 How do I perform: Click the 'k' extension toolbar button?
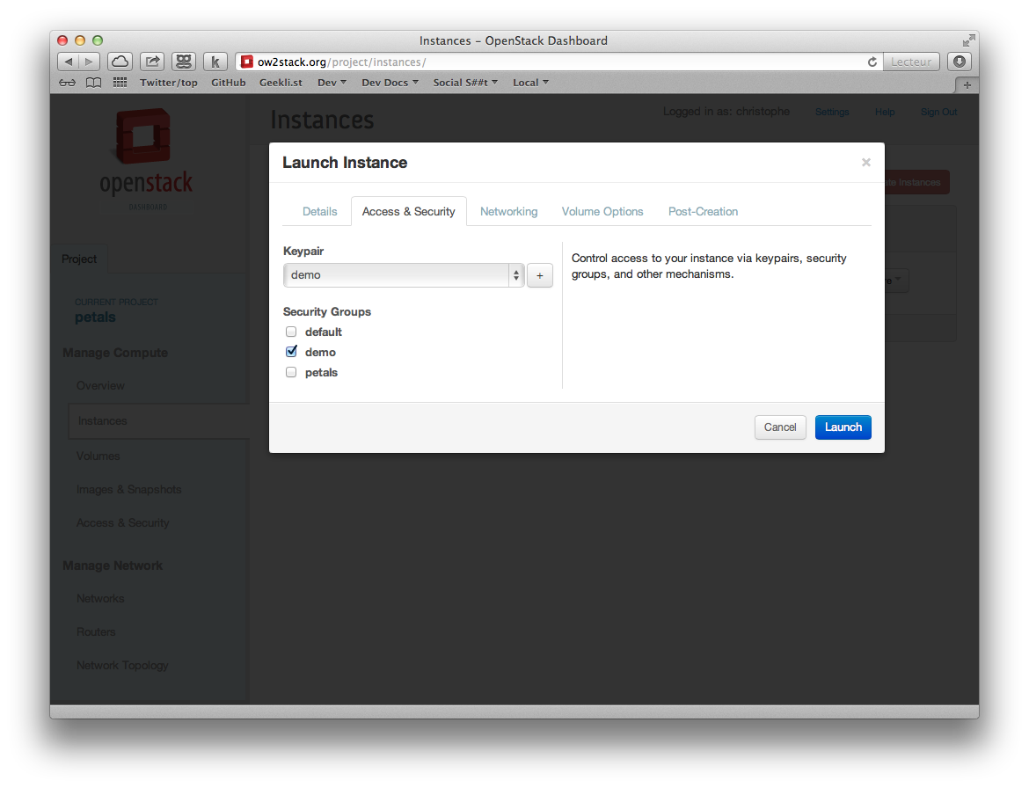(215, 62)
